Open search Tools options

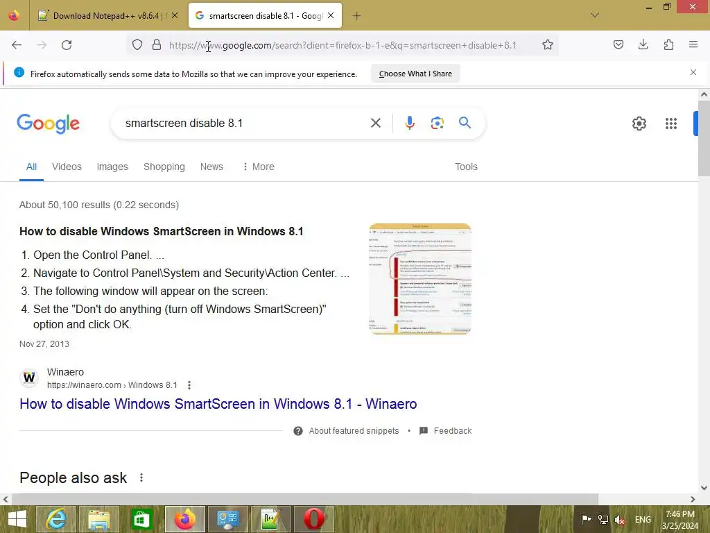(466, 167)
